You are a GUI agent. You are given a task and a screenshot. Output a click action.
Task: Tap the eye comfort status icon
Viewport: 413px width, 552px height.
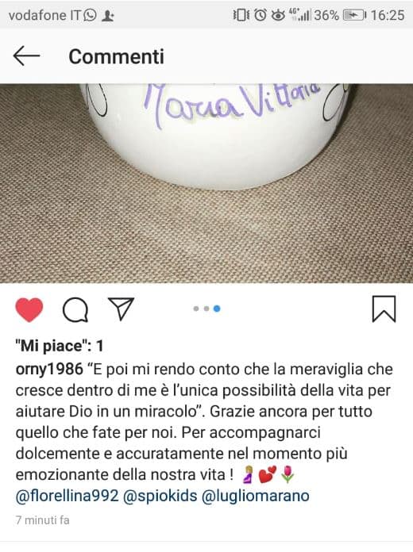[x=278, y=15]
